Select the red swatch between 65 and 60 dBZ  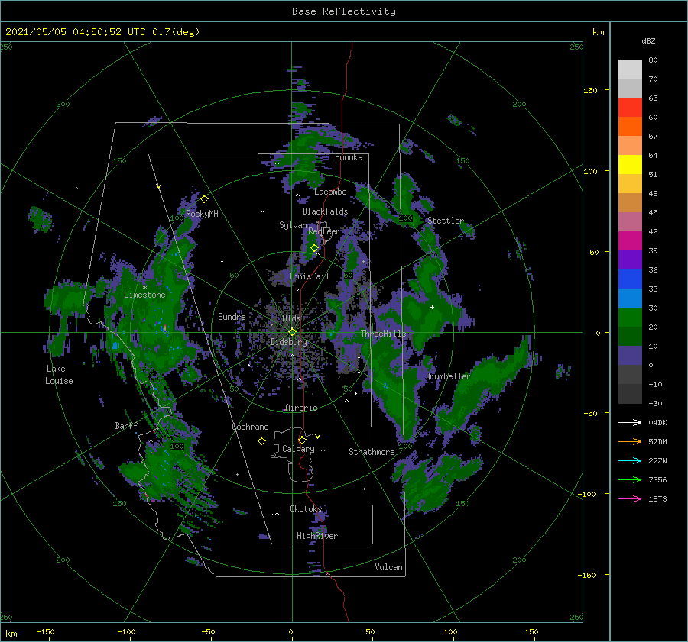tap(630, 108)
